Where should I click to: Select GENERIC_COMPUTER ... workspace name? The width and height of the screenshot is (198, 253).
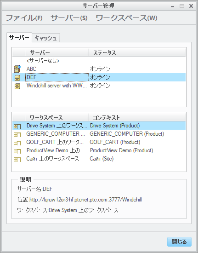click(56, 134)
